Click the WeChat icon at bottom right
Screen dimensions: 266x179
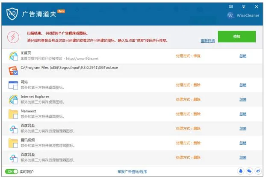tap(249, 171)
